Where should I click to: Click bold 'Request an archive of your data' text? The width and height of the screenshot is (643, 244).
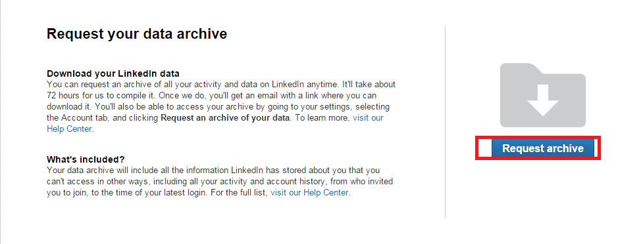(x=225, y=118)
